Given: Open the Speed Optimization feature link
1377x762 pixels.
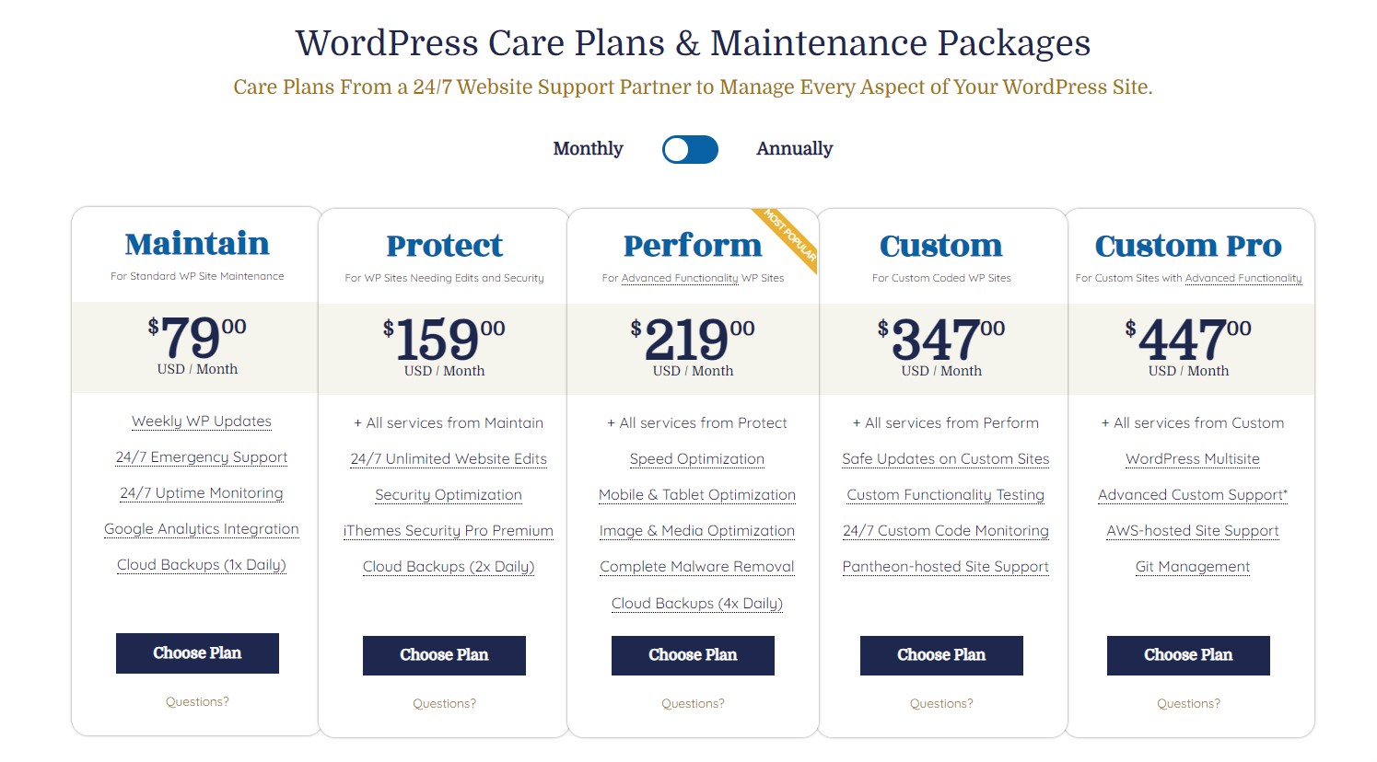Looking at the screenshot, I should [x=697, y=459].
